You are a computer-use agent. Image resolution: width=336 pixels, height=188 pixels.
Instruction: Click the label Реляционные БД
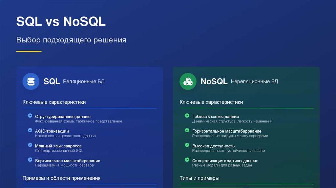pos(84,82)
